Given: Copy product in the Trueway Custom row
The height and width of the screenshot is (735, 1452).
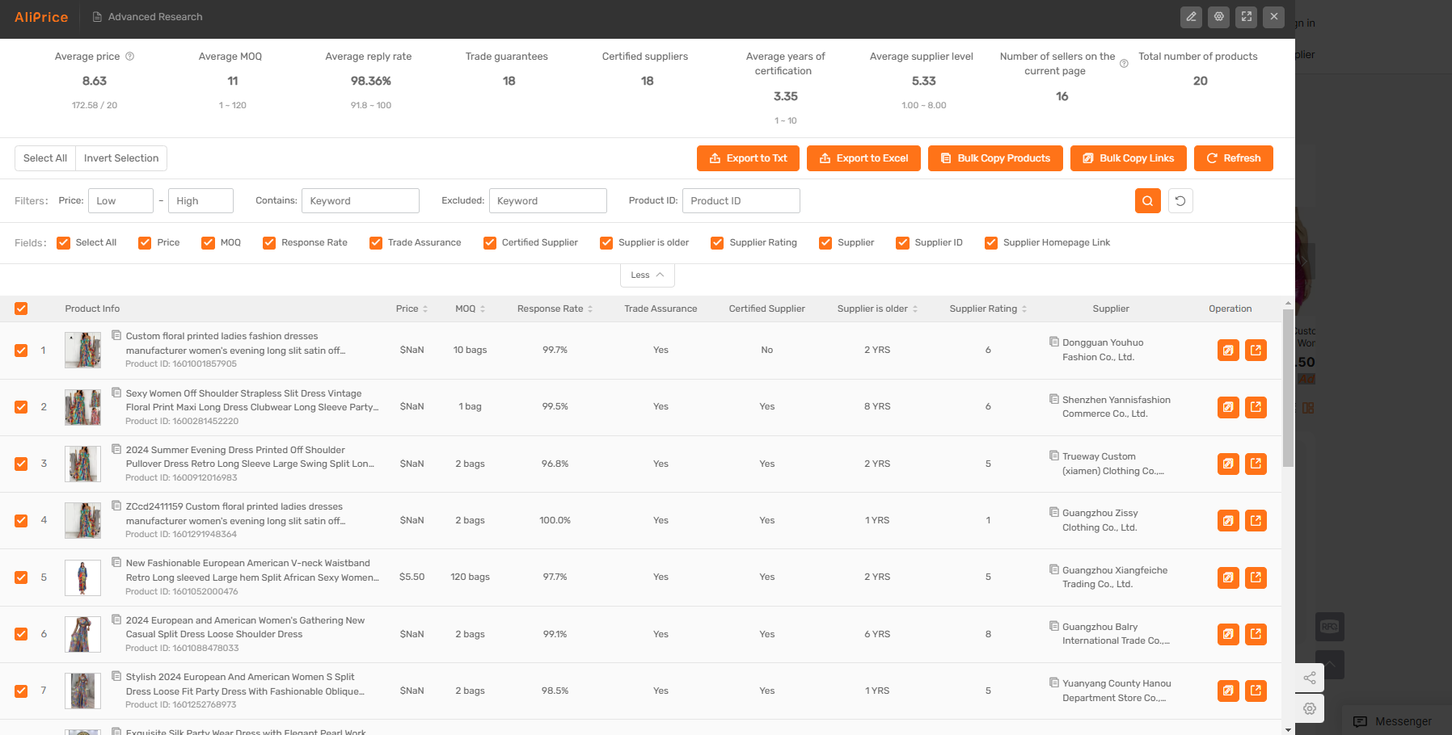Looking at the screenshot, I should (x=1228, y=464).
